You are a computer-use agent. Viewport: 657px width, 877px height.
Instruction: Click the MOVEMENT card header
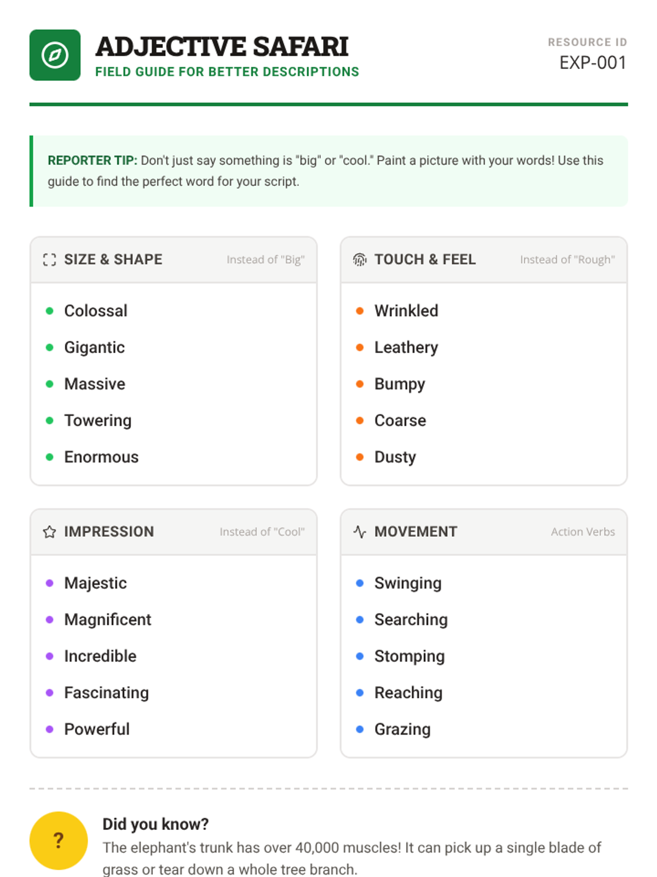pos(416,532)
